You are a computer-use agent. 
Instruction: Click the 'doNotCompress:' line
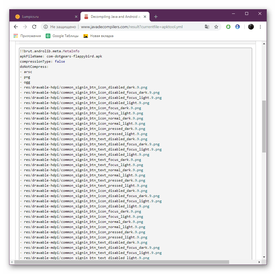pyautogui.click(x=34, y=67)
